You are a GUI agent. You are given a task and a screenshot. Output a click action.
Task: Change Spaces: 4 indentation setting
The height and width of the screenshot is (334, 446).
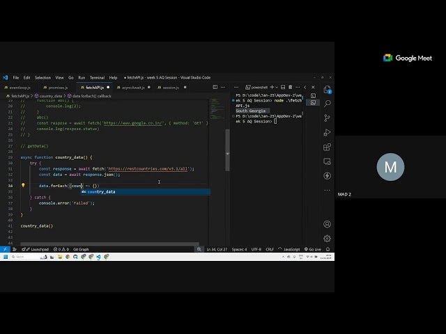click(239, 249)
